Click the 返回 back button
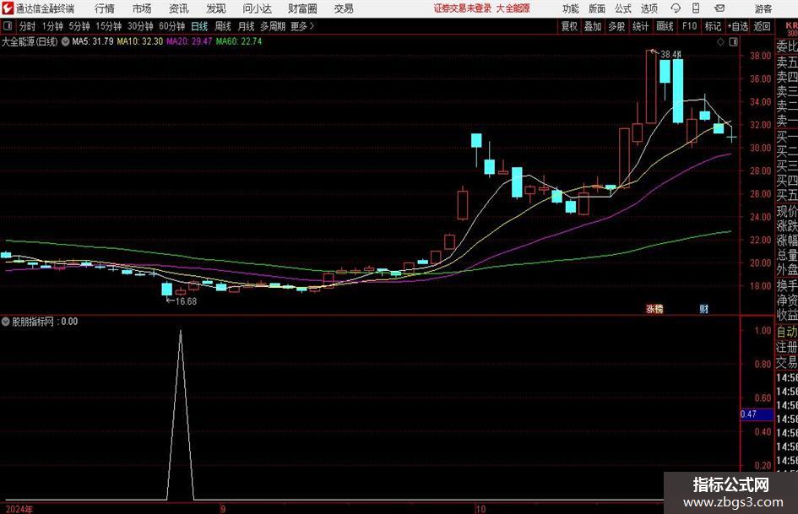Viewport: 798px width, 514px height. click(762, 26)
